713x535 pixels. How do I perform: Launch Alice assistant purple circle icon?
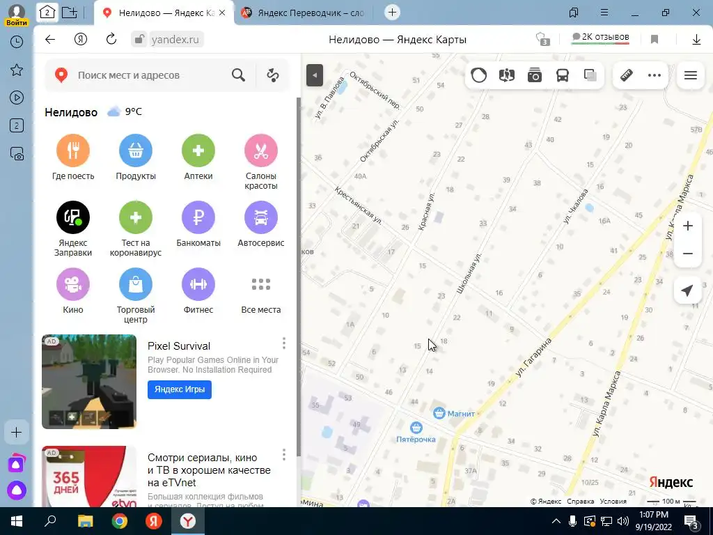17,490
